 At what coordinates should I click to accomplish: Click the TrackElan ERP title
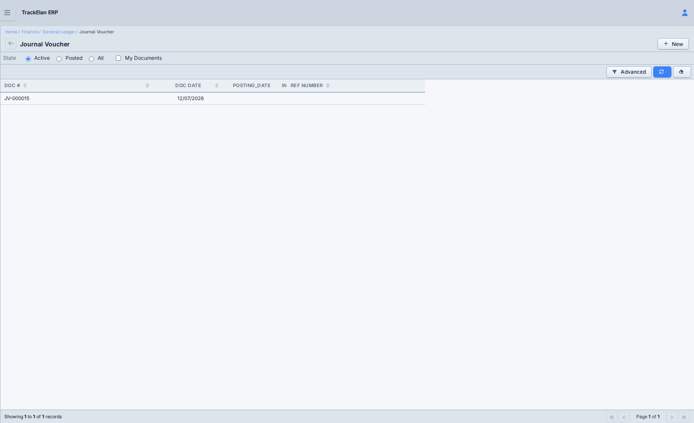pos(40,13)
